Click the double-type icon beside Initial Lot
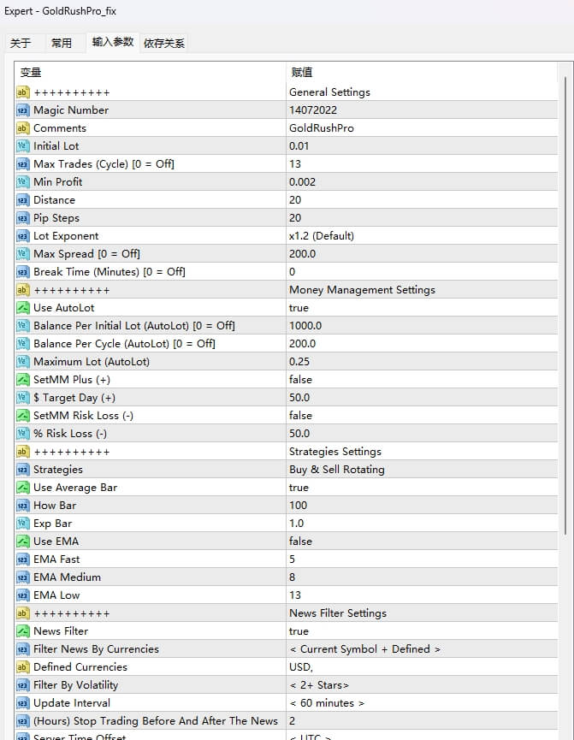This screenshot has width=574, height=740. [22, 146]
